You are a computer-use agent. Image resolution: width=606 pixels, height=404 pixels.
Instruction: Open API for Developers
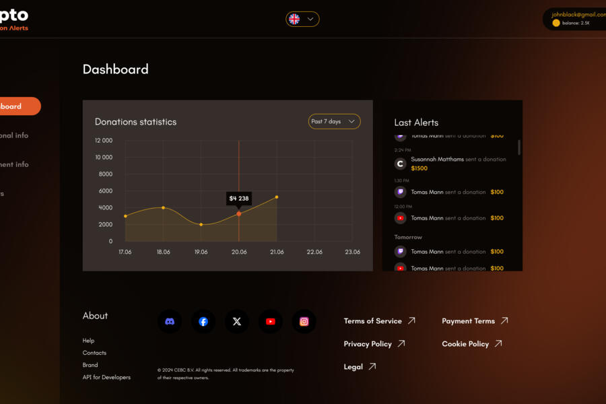coord(106,377)
